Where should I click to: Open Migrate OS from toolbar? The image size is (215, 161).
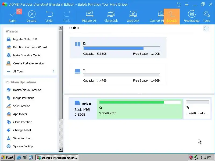pyautogui.click(x=89, y=17)
